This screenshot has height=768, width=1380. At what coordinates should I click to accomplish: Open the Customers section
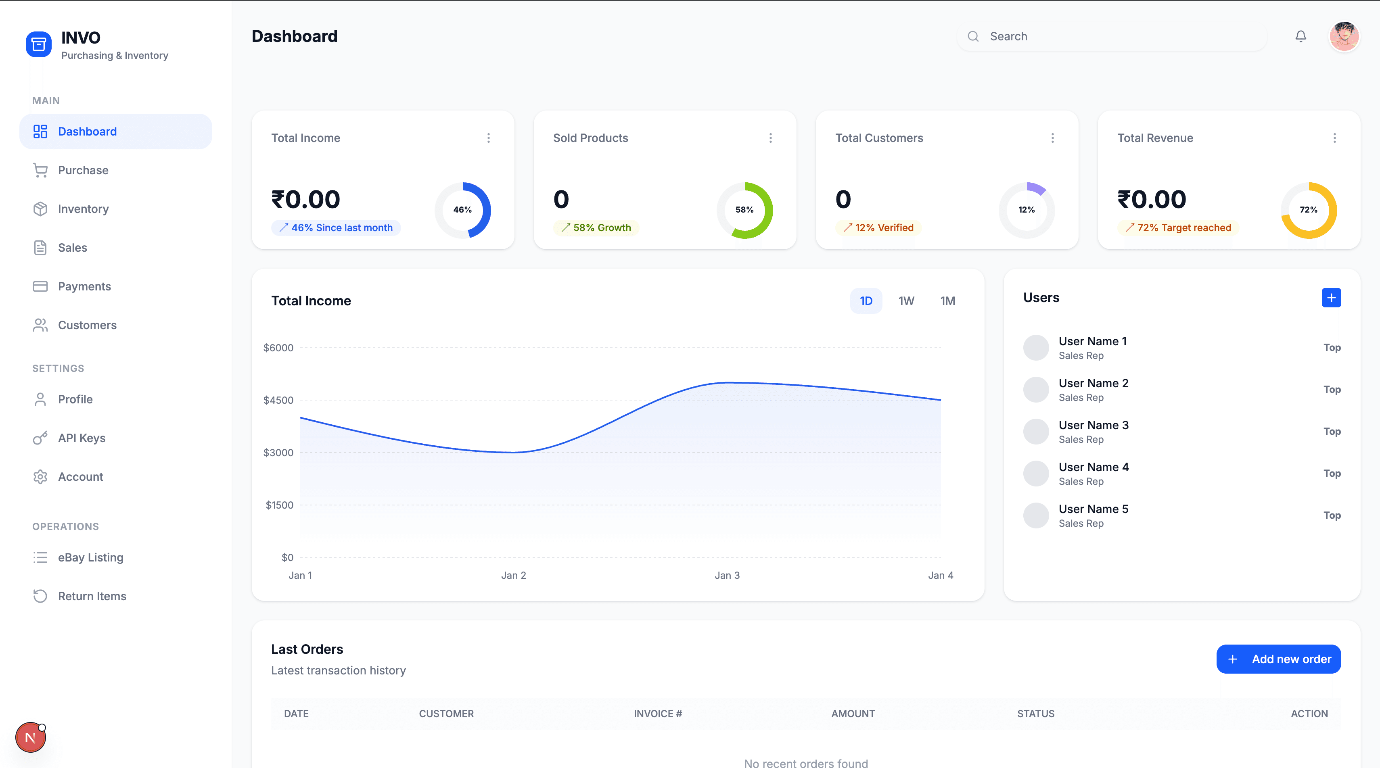tap(116, 325)
